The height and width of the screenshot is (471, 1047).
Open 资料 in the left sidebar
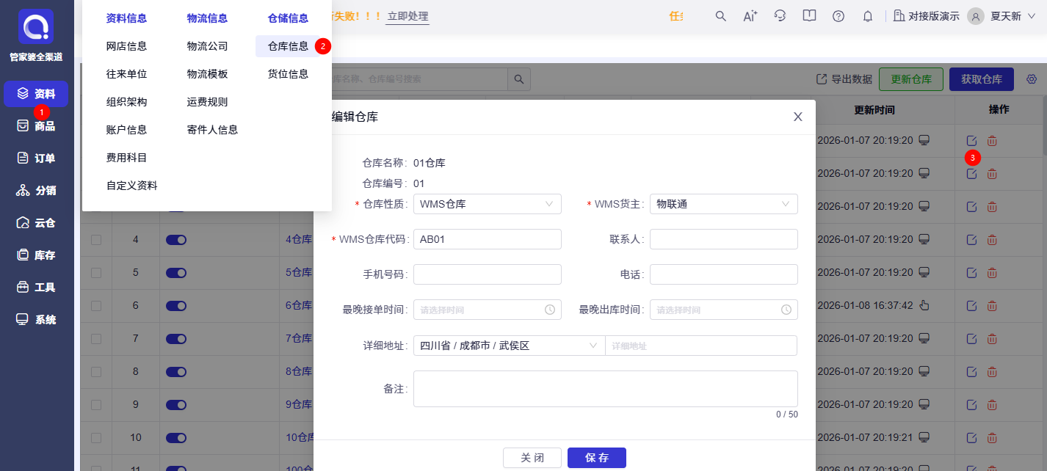tap(36, 94)
